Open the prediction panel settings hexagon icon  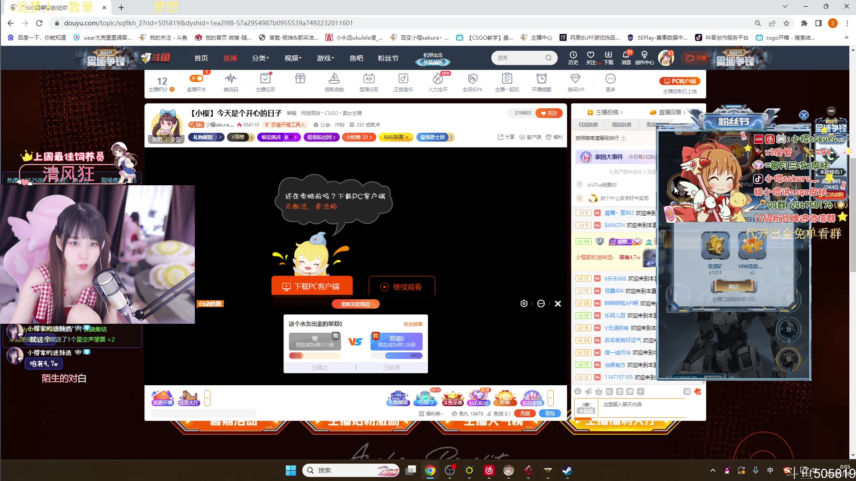[524, 304]
